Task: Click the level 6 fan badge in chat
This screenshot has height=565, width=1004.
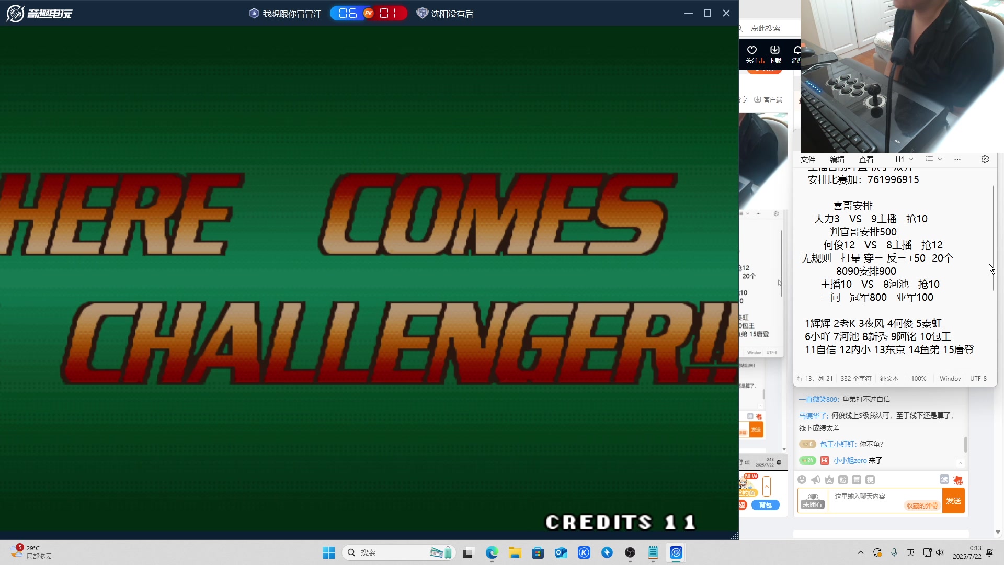Action: click(x=807, y=444)
